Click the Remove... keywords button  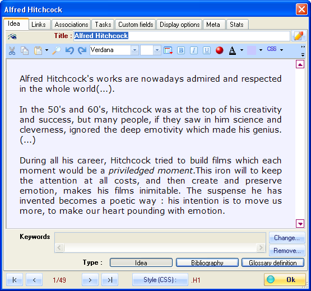(x=287, y=251)
